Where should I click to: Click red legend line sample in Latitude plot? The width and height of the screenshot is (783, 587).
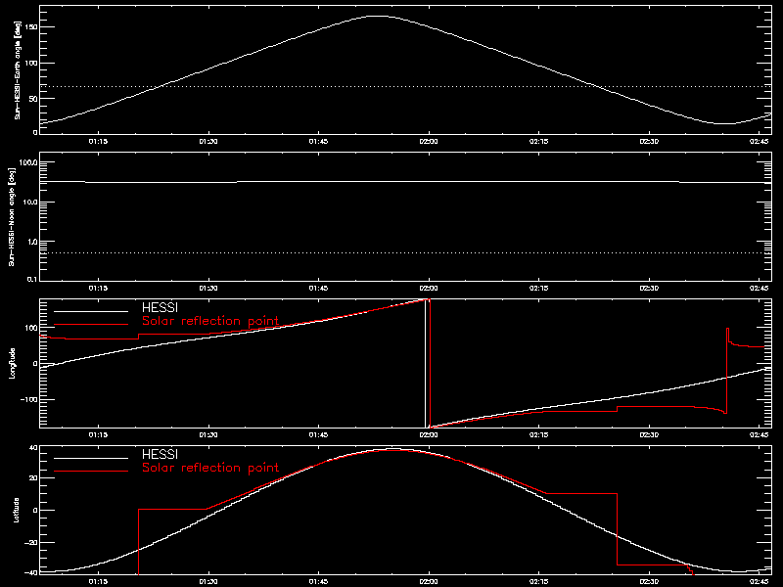pyautogui.click(x=91, y=472)
